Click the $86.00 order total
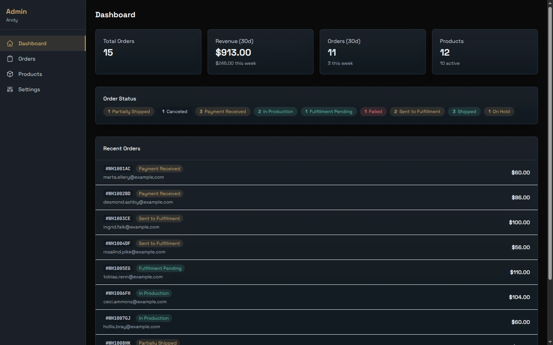This screenshot has height=345, width=553. pos(520,197)
